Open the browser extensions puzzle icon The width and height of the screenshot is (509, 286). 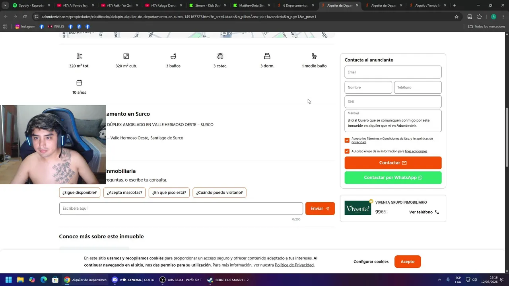(479, 17)
